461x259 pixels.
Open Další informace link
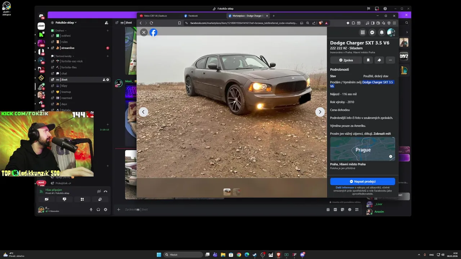tap(345, 187)
